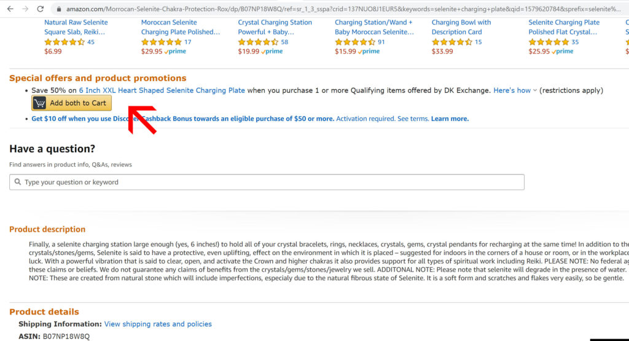Open Charging Bowl with Description Card product
This screenshot has width=629, height=341.
(461, 27)
